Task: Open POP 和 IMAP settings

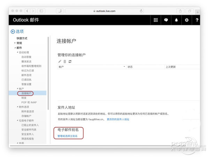Action: click(29, 102)
